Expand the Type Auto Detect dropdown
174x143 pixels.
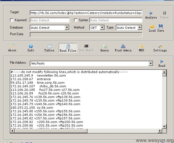(x=140, y=27)
